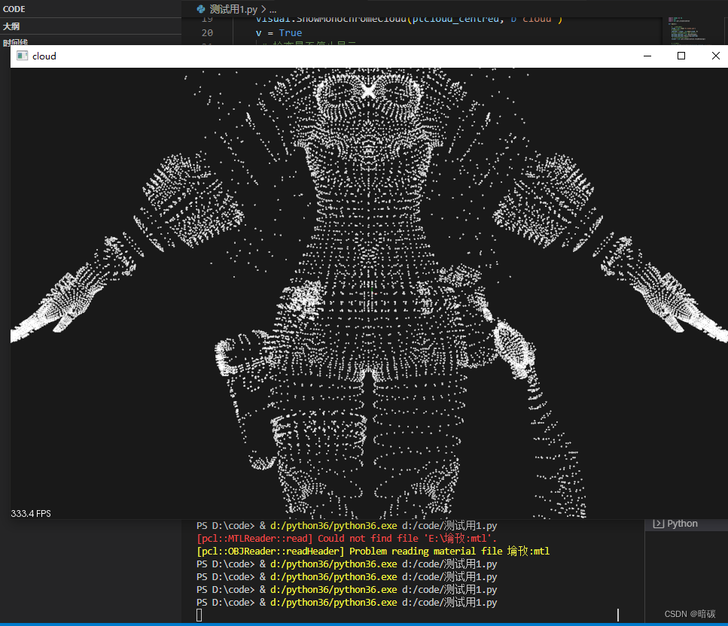Screen dimensions: 728x626
Task: Click the breadcrumb ellipsis after 测试用1.py
Action: pos(273,9)
